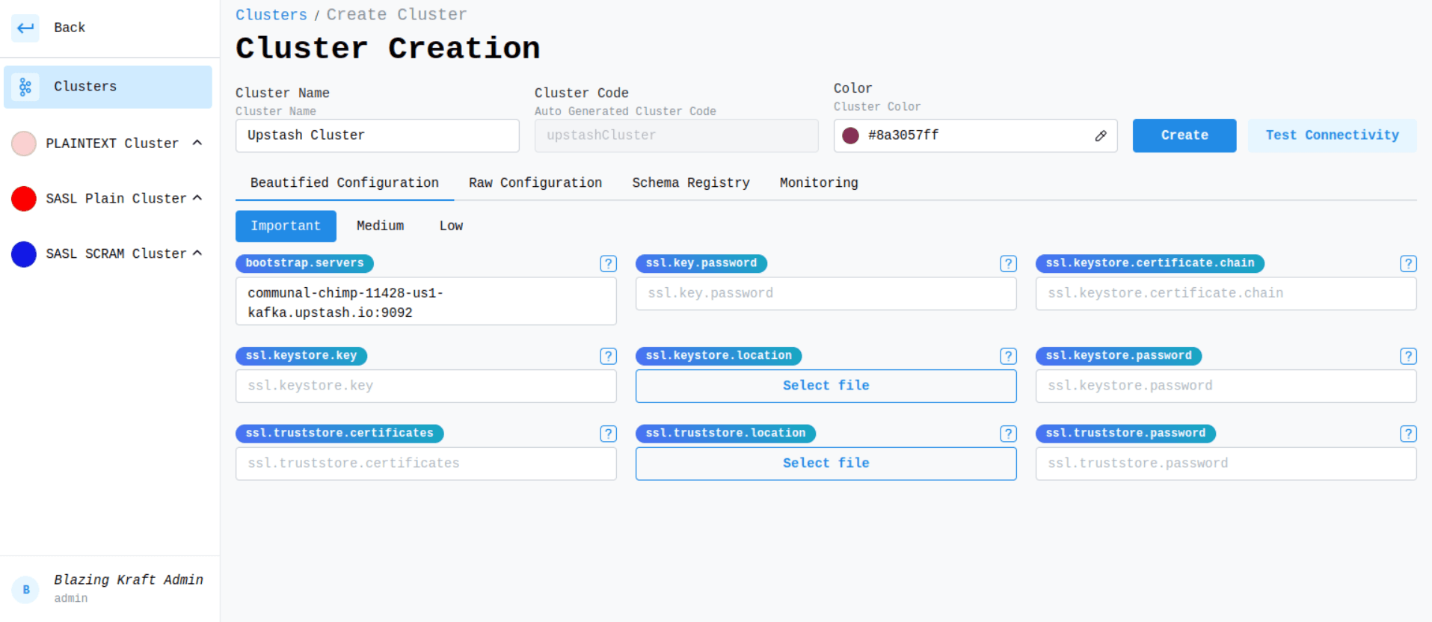Click the ssl.keystore.certificate.chain label badge
This screenshot has height=622, width=1432.
click(x=1150, y=263)
